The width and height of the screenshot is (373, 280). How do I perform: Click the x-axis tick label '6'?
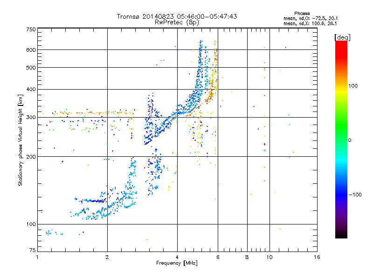(x=218, y=257)
